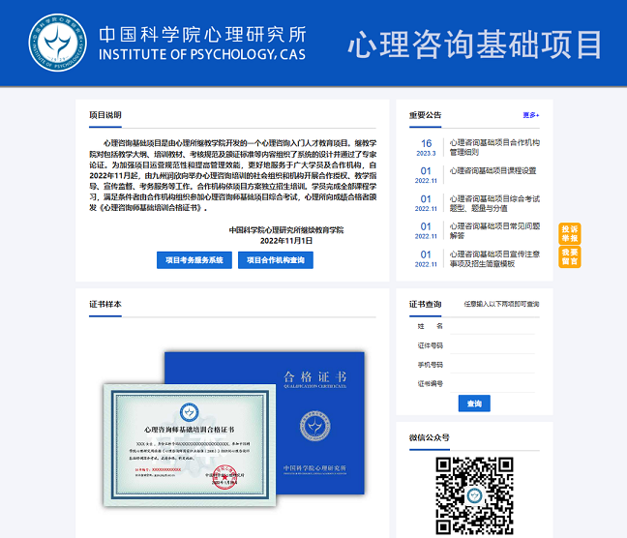
Task: Click the 项目合作机构查询 button
Action: point(276,259)
